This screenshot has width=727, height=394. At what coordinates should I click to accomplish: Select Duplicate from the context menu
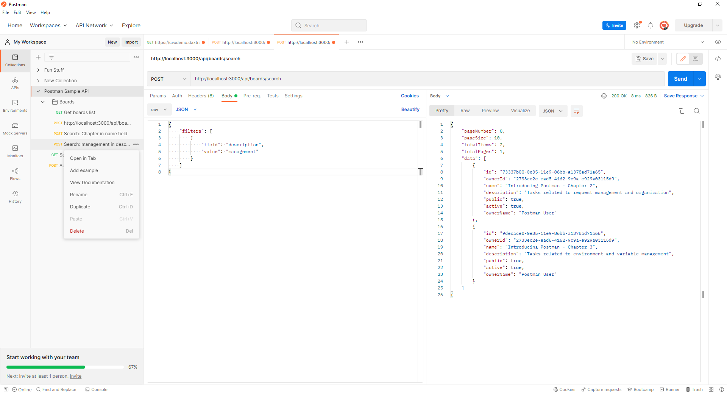(x=101, y=207)
